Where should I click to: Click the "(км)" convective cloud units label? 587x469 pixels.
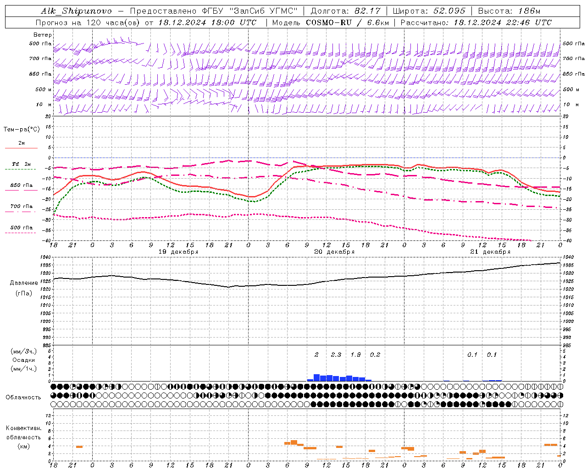click(x=24, y=446)
